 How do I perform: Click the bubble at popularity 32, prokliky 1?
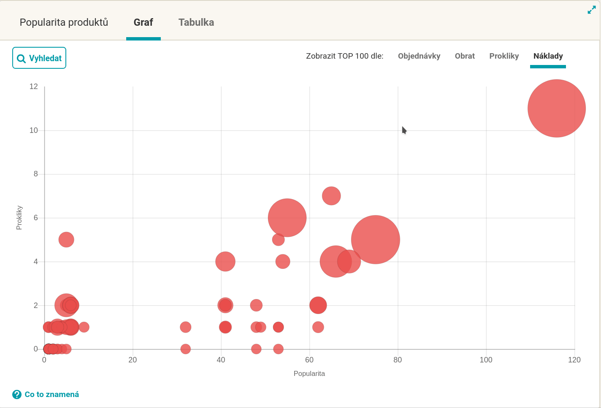185,327
